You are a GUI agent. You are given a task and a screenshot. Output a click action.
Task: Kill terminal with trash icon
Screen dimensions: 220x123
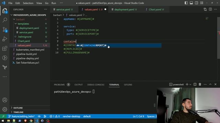[200, 84]
